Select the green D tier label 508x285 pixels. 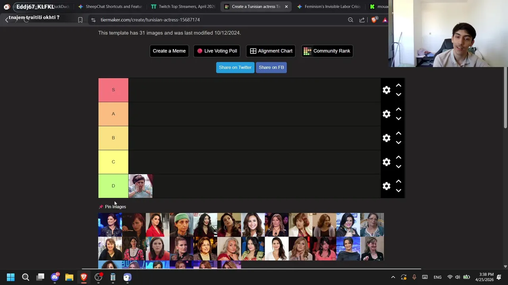[113, 186]
